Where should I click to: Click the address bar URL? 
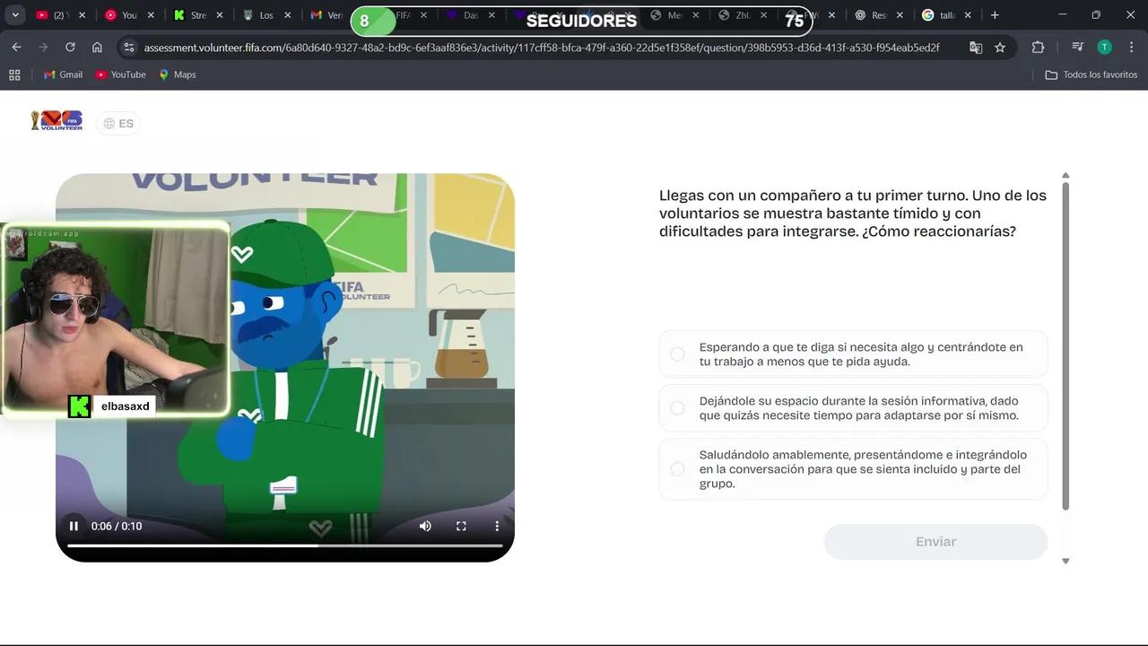pyautogui.click(x=542, y=48)
